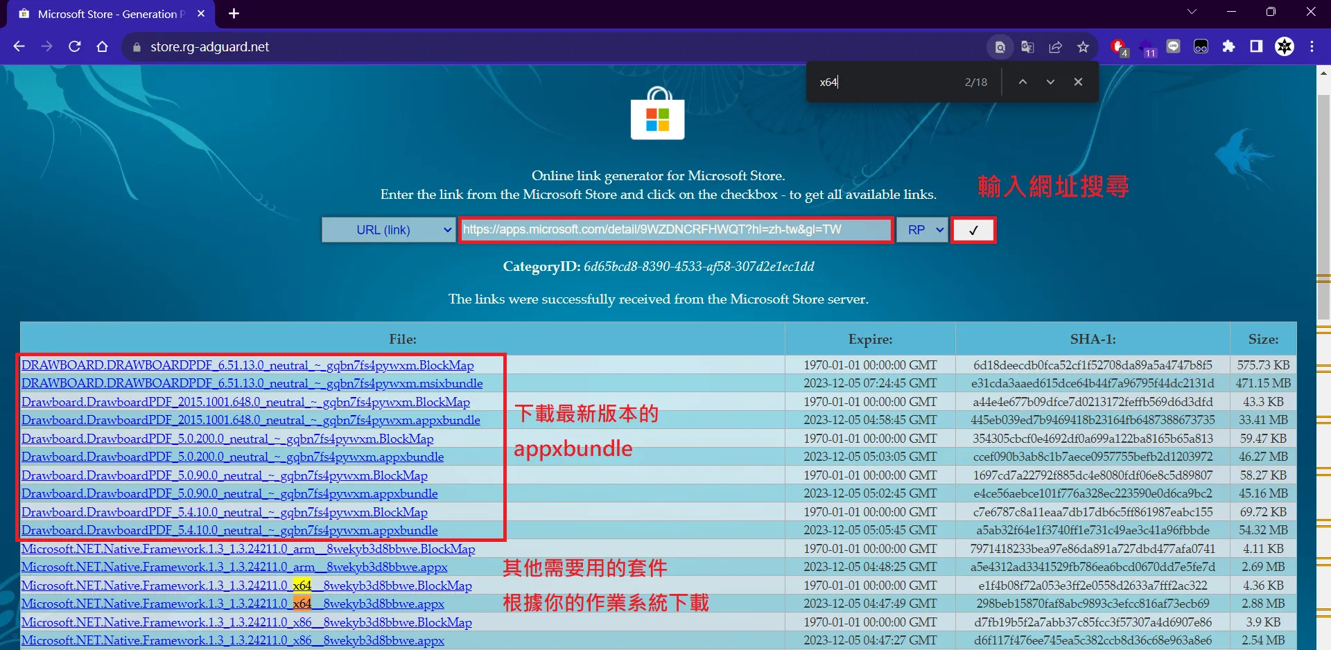Open the RP ring dropdown
Screen dimensions: 1331x650
point(922,230)
